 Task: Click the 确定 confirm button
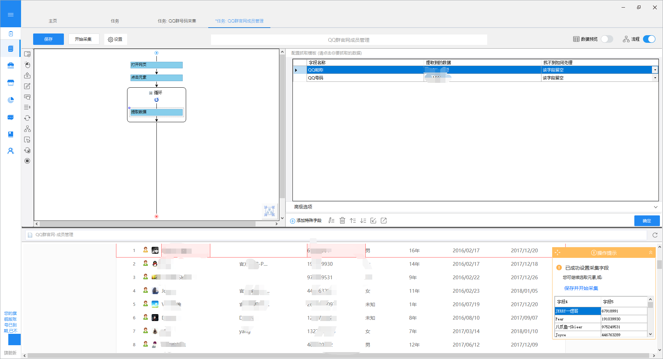click(x=647, y=221)
